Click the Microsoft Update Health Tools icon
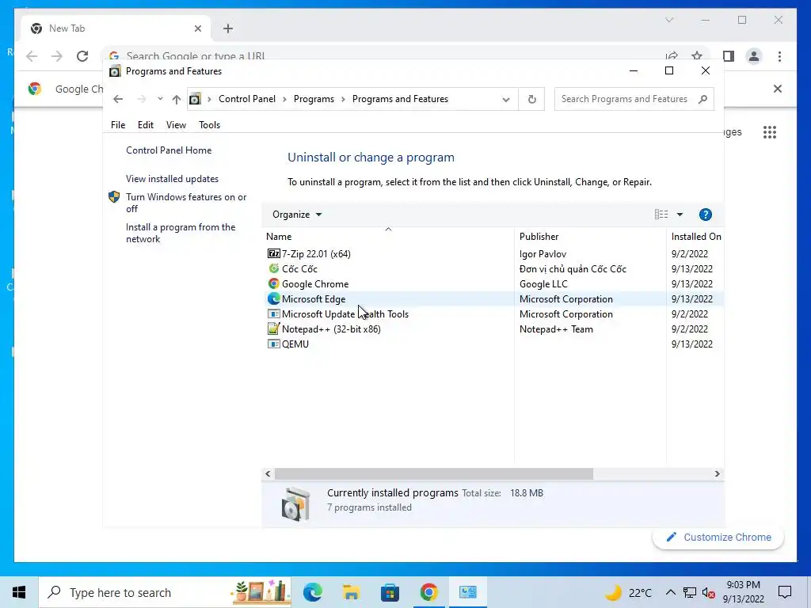This screenshot has width=811, height=608. (x=273, y=313)
